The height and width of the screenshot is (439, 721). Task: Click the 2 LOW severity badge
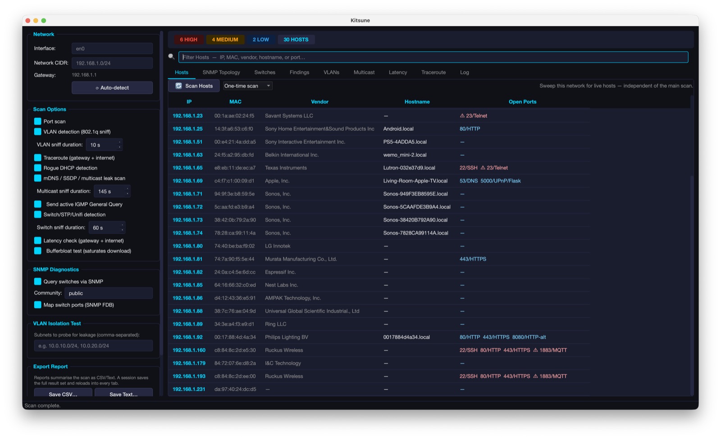pyautogui.click(x=260, y=40)
